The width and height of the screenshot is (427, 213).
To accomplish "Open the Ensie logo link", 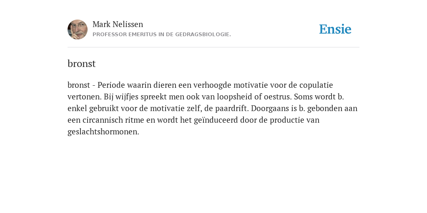I will coord(335,29).
